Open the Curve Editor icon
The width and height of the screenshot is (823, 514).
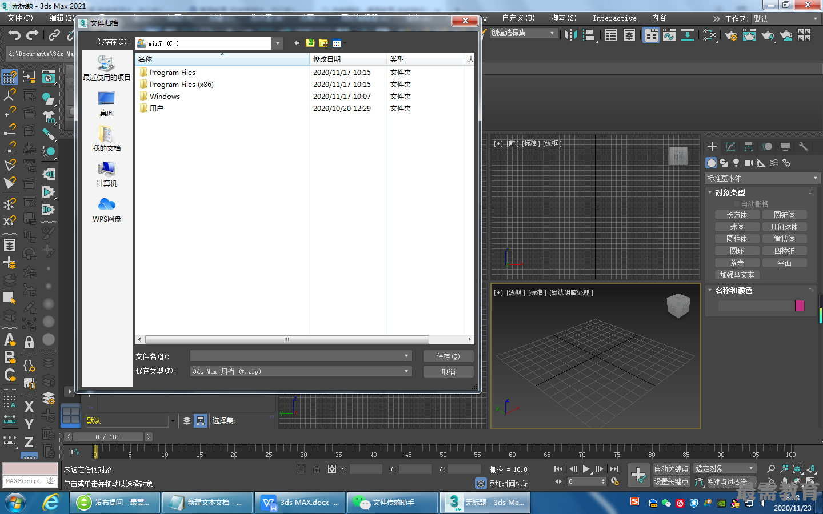coord(669,35)
